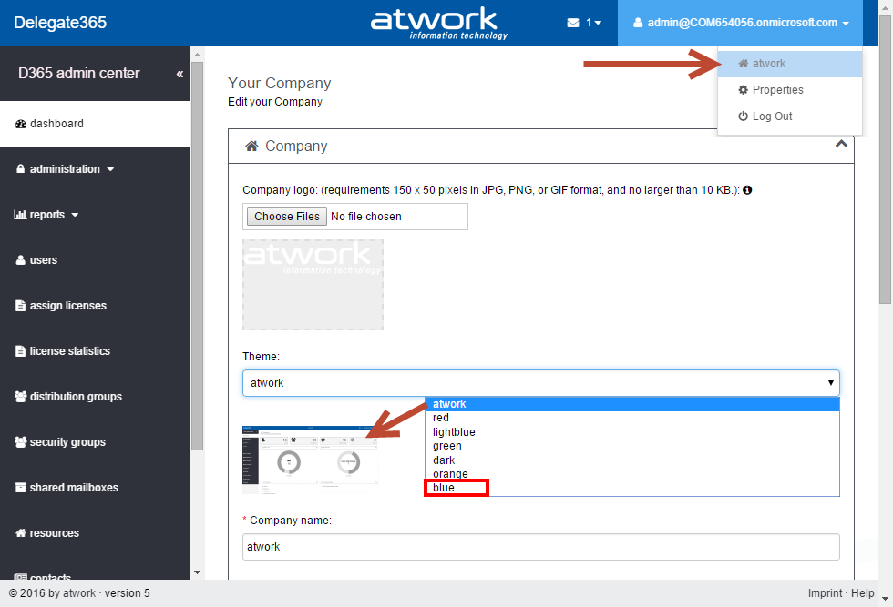
Task: Expand the reports sidebar menu
Action: point(95,215)
